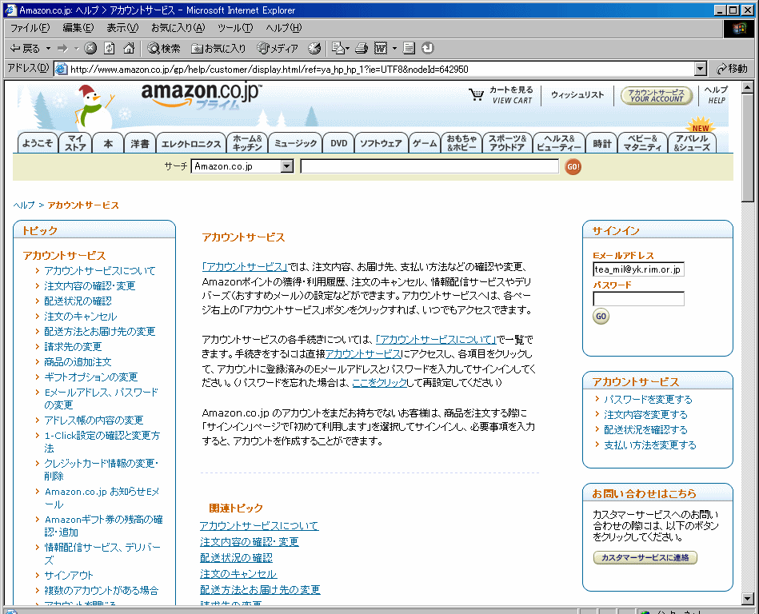Open the 検索 (Search) toolbar button
This screenshot has height=614, width=759.
click(164, 48)
